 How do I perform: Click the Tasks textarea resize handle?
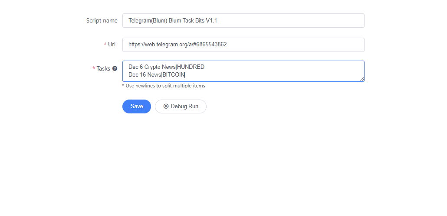362,79
